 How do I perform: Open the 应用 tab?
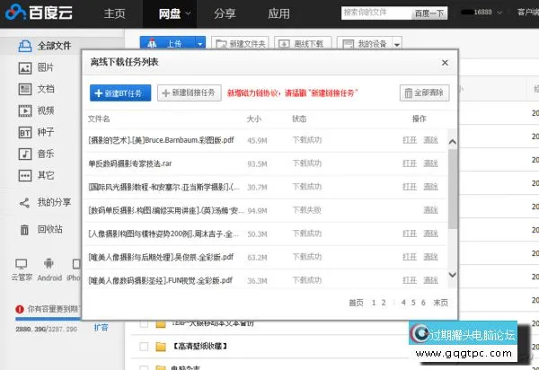click(278, 13)
